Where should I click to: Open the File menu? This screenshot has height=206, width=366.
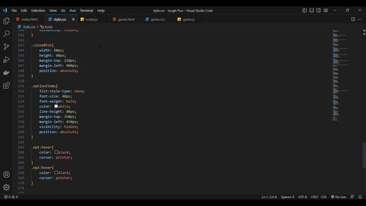14,10
